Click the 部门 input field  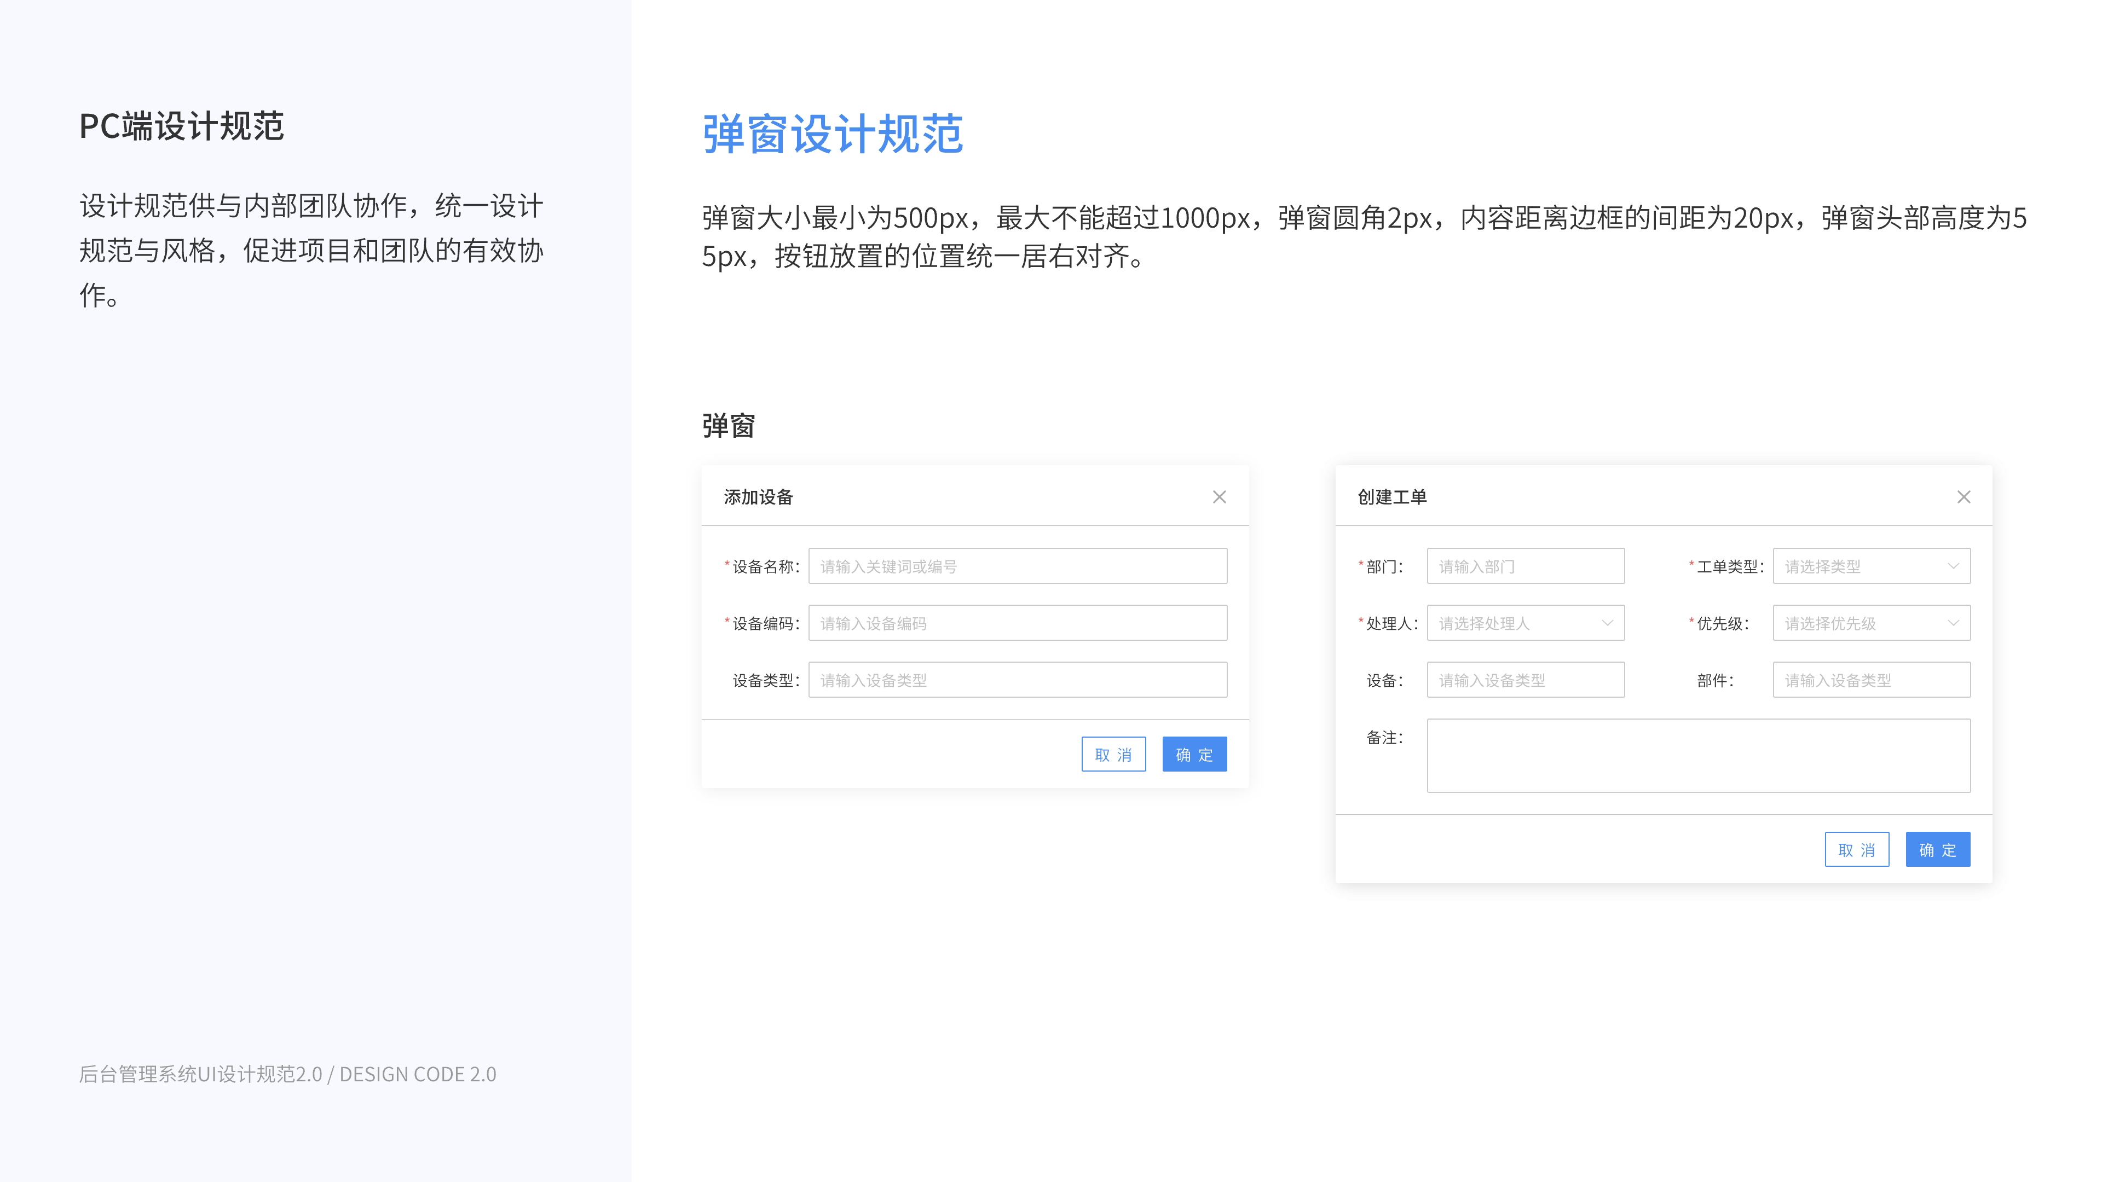click(1525, 566)
